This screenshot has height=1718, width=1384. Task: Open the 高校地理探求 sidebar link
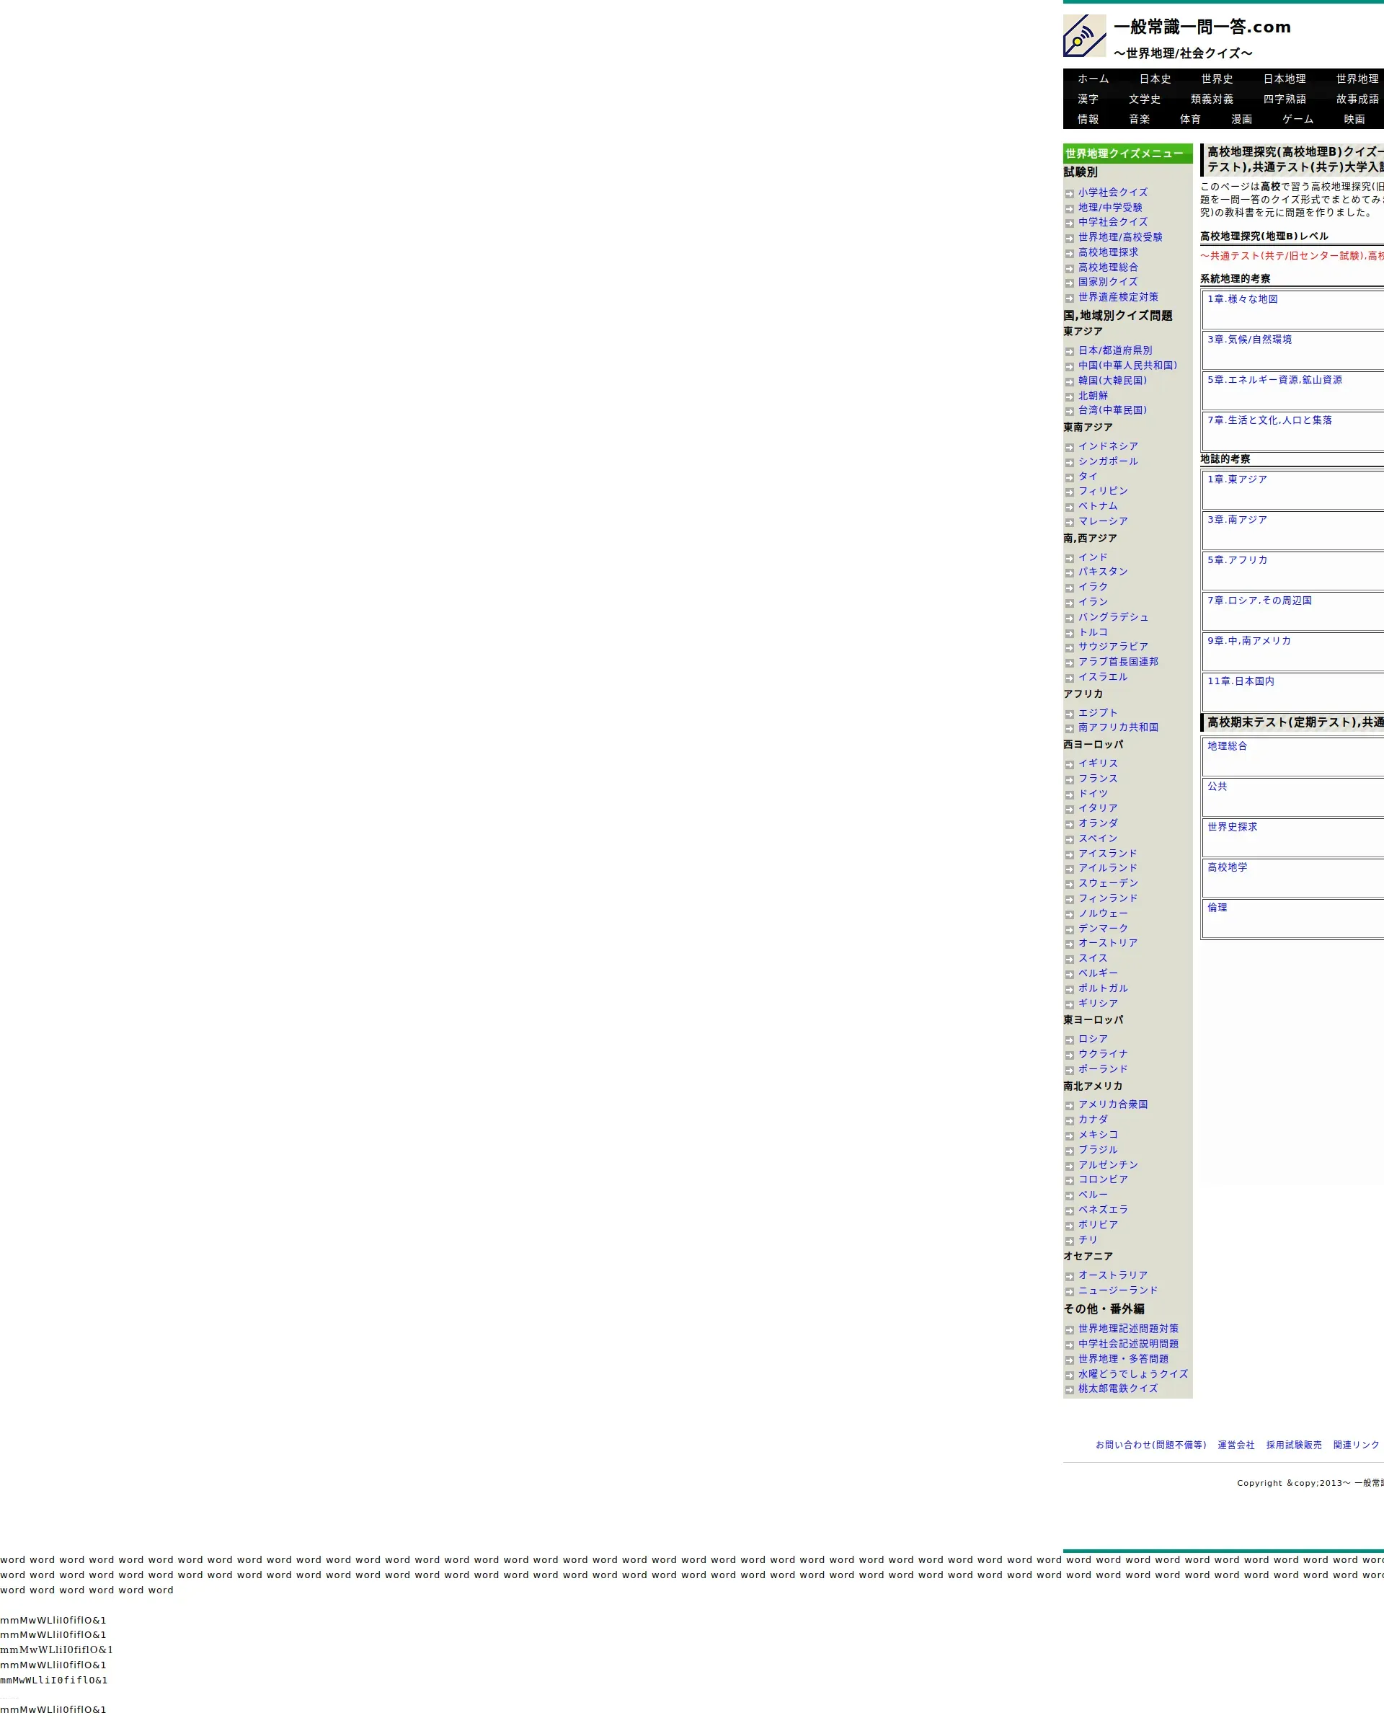(1108, 252)
